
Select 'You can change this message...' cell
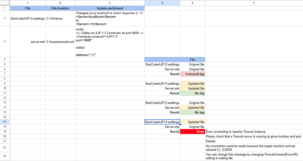tap(254, 156)
